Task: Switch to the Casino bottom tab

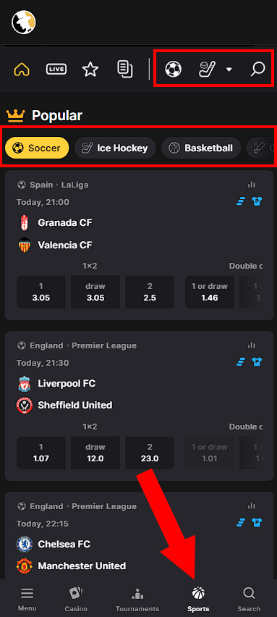Action: pyautogui.click(x=76, y=599)
